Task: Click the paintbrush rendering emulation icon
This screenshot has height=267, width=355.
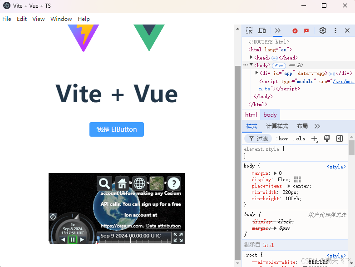Action: pos(327,138)
